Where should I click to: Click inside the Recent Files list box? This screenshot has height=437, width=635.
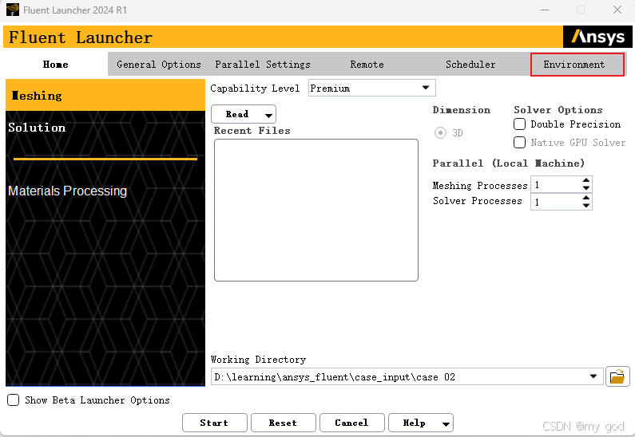pos(316,210)
